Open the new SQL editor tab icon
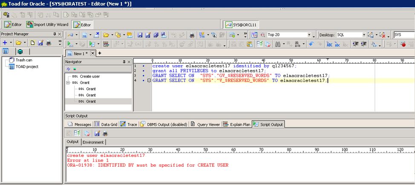Screen dimensions: 415x185 point(85,35)
